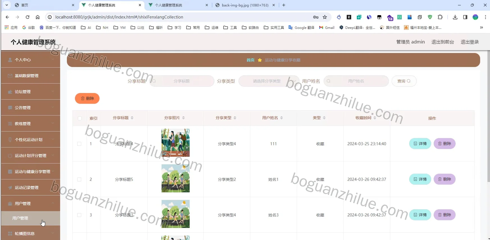
Task: Focus the 分享标题 search input field
Action: coord(182,81)
